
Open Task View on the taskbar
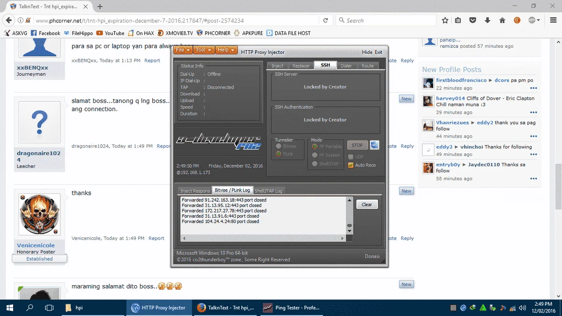pyautogui.click(x=49, y=308)
